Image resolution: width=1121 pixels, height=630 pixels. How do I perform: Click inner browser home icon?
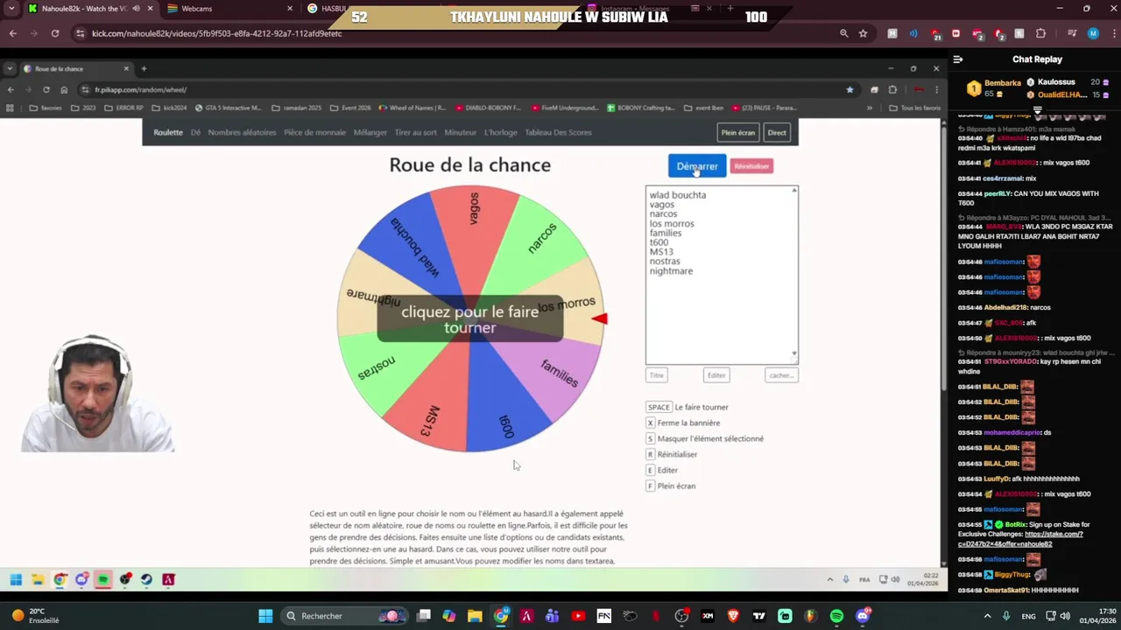[64, 89]
